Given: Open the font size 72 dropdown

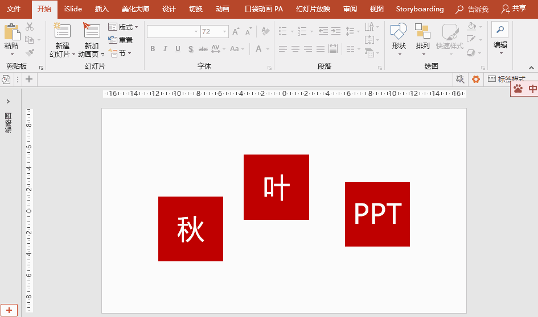Looking at the screenshot, I should tap(225, 31).
